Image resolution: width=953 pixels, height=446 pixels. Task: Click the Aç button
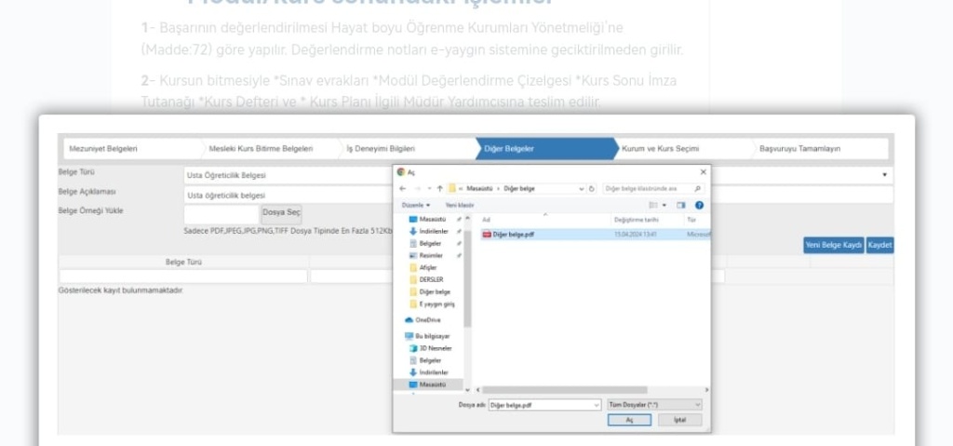coord(629,420)
